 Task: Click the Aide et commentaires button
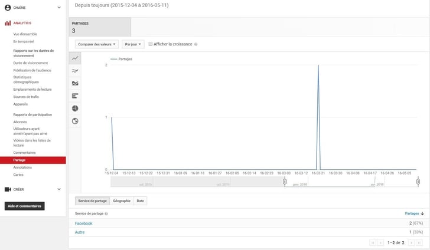(x=24, y=206)
